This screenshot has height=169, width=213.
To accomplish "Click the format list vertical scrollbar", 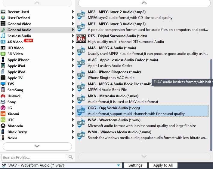I will tap(211, 105).
